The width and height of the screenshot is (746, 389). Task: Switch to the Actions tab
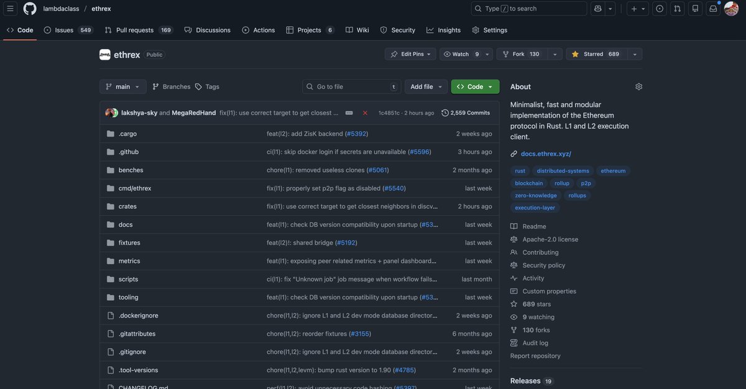pos(259,30)
